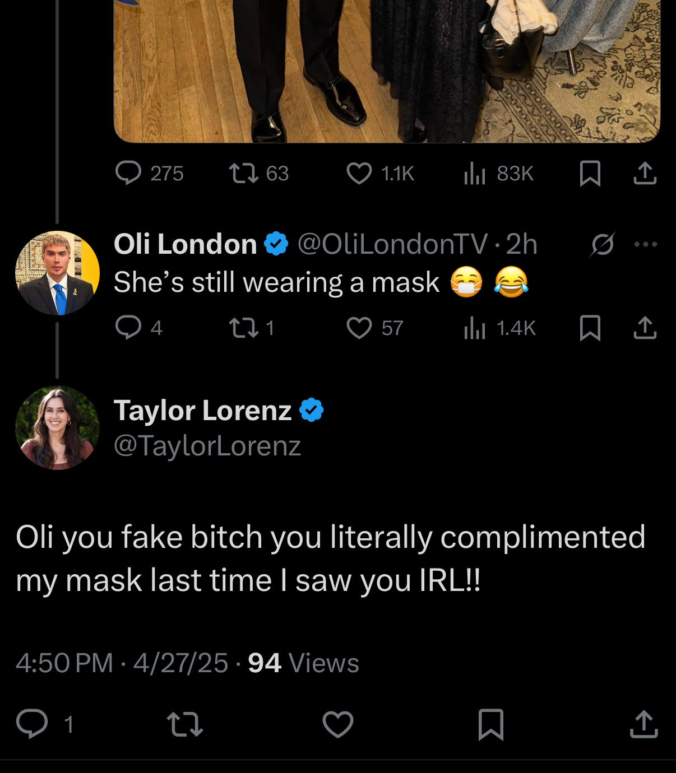Image resolution: width=676 pixels, height=773 pixels.
Task: Share Taylor Lorenz's reply post
Action: tap(643, 724)
